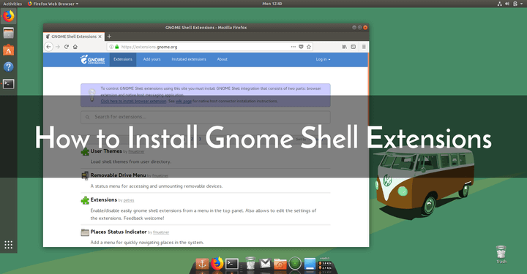Open the mail envelope in bottom dock

pos(265,264)
